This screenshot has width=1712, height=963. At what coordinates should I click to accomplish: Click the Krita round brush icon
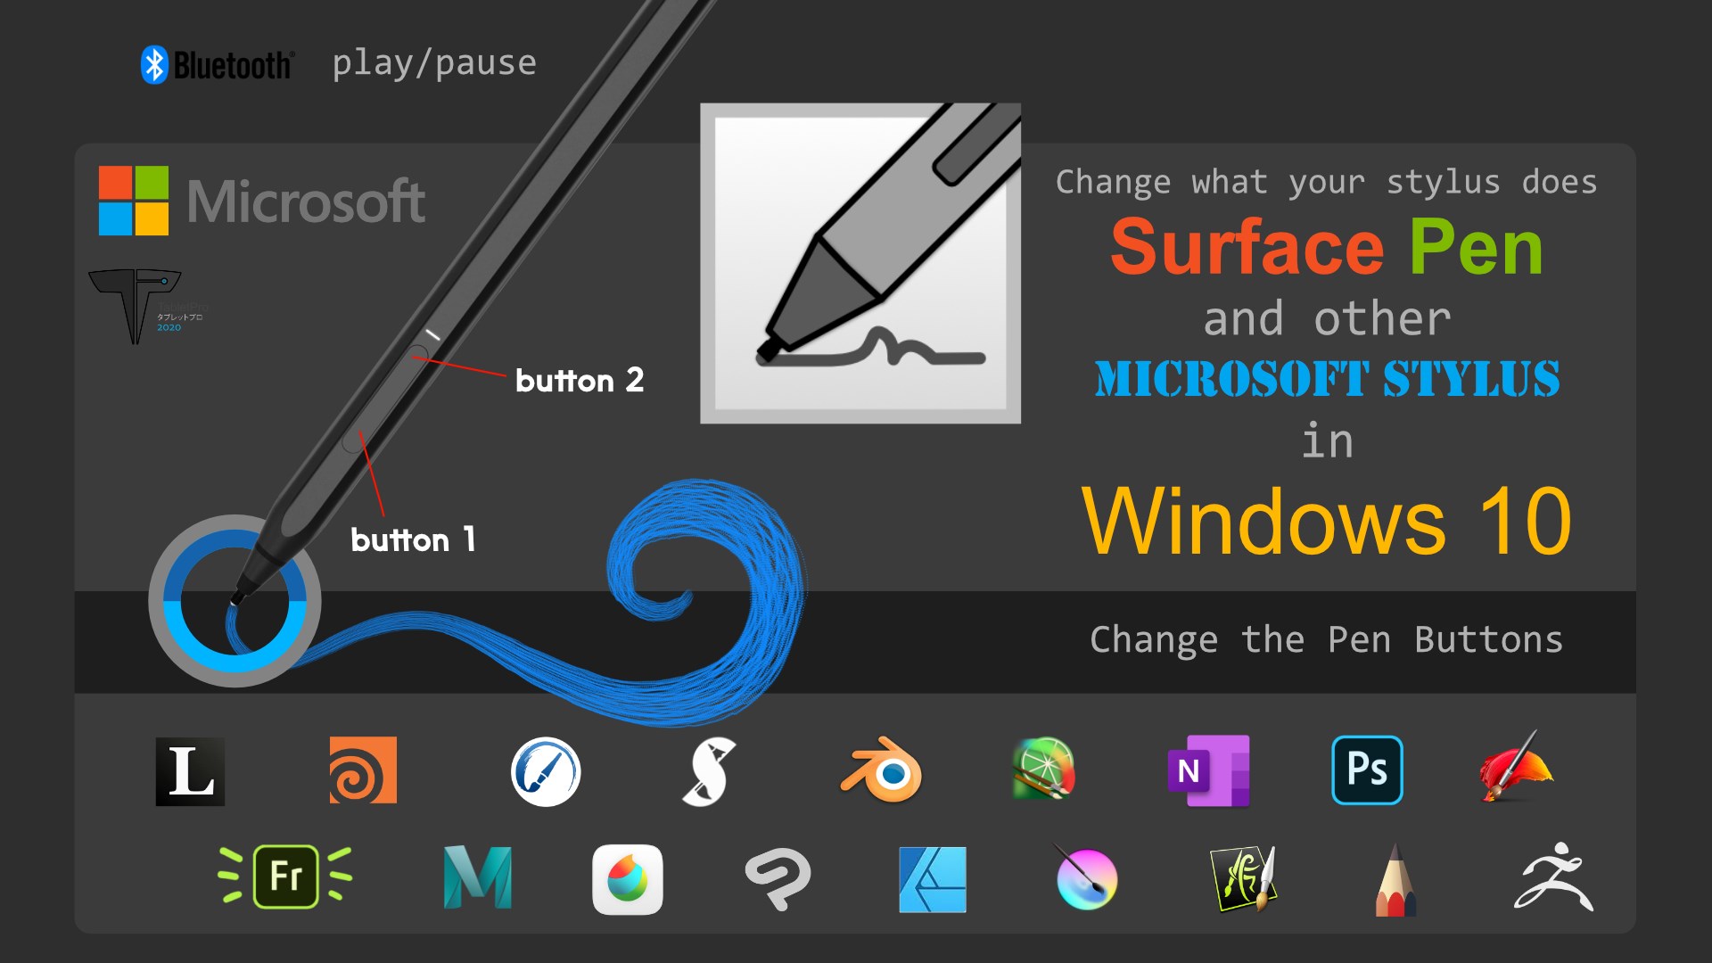click(1086, 878)
